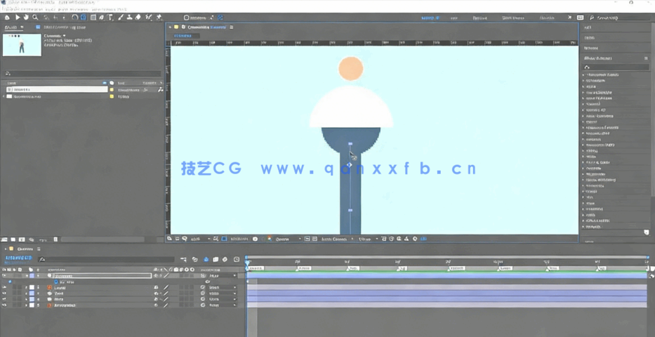Select the Zoom magnifier tool
Screen dimensions: 655x337
tap(35, 17)
